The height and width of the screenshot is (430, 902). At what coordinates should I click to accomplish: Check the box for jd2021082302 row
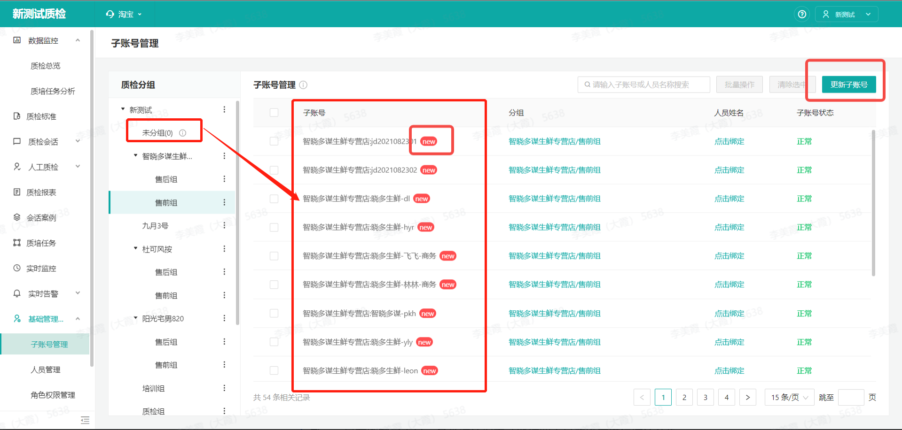[274, 170]
